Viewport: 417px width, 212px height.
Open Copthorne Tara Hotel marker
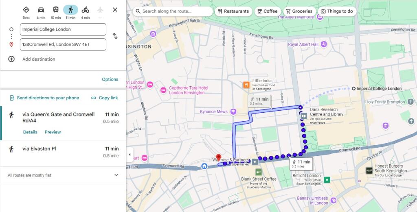(163, 90)
